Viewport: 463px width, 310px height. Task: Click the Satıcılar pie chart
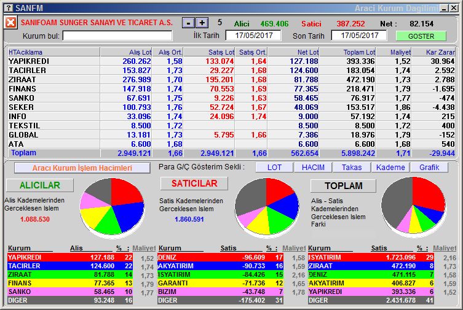pos(267,206)
